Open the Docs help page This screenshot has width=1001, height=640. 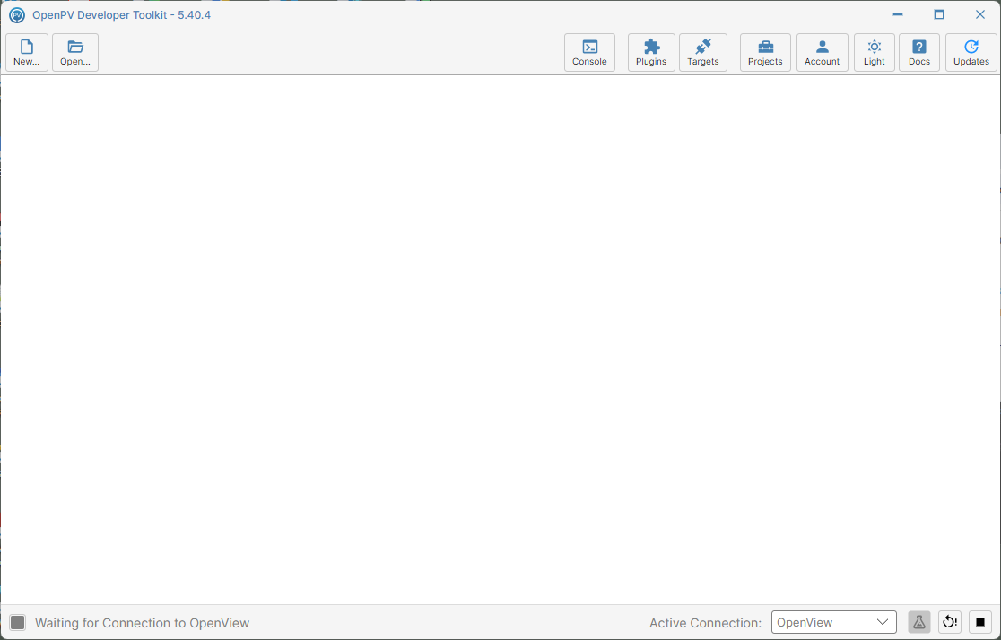coord(918,52)
